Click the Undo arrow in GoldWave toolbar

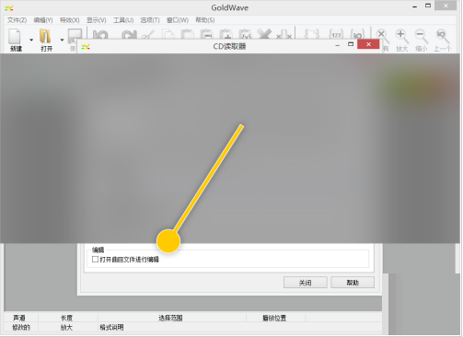(x=100, y=35)
